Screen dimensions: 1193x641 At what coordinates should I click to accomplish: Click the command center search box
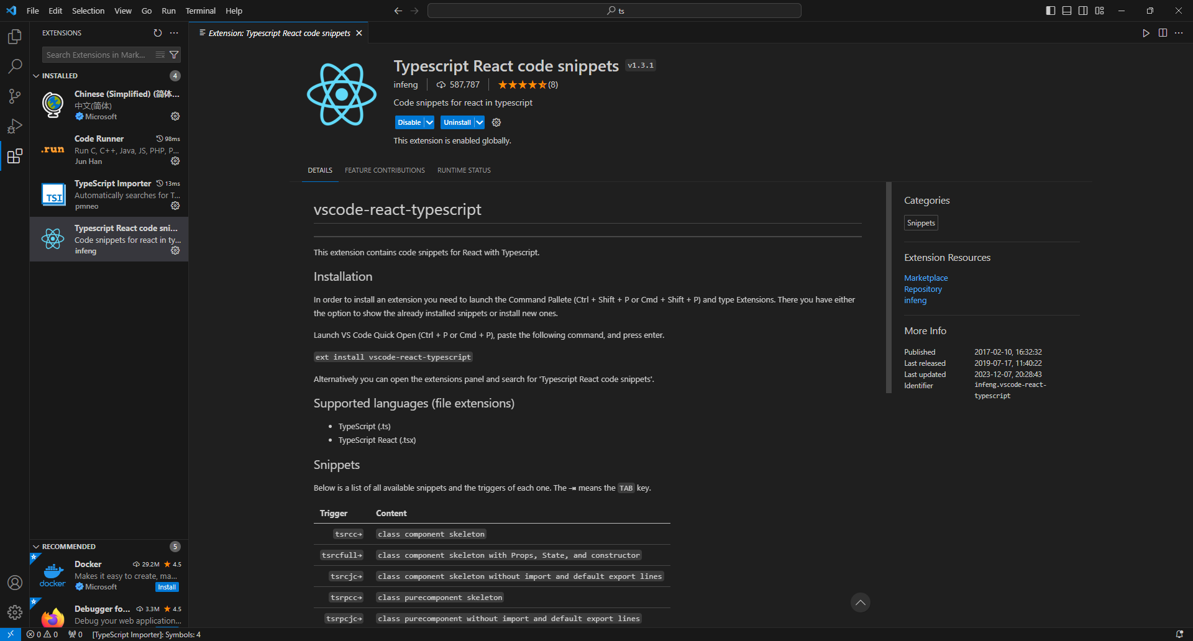click(615, 11)
